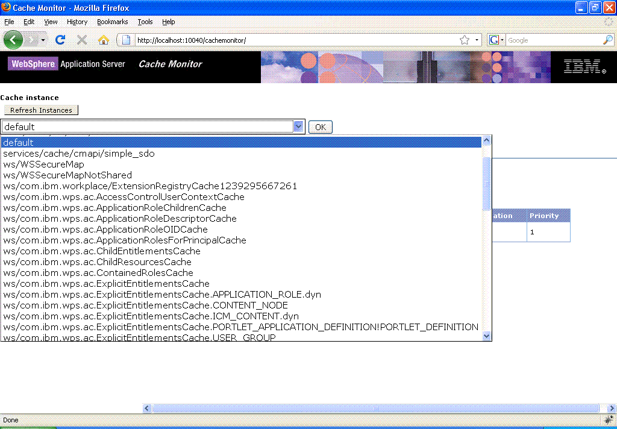617x429 pixels.
Task: Select the highlighted 'default' list option
Action: pyautogui.click(x=241, y=142)
